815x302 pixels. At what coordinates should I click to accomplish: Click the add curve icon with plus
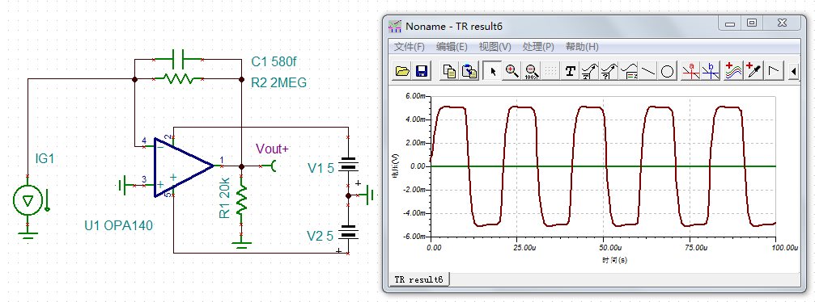click(x=733, y=71)
